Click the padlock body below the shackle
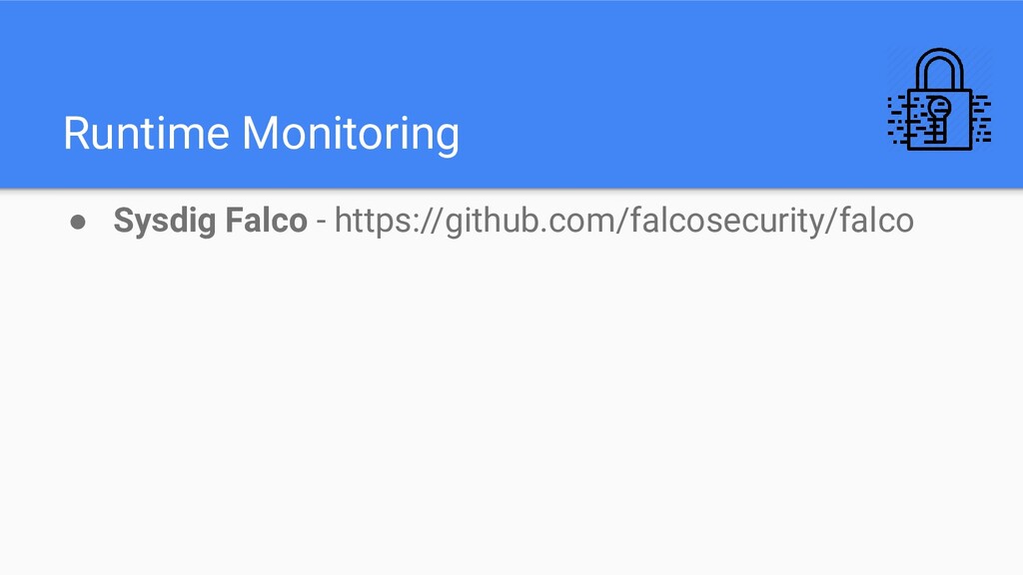1023x575 pixels. coord(939,120)
